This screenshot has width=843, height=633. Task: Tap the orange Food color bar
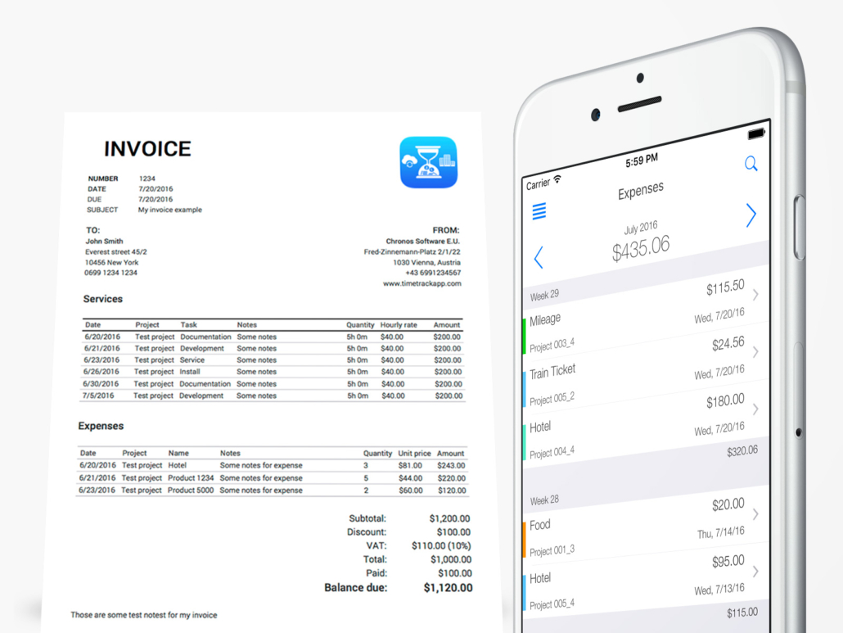[525, 539]
